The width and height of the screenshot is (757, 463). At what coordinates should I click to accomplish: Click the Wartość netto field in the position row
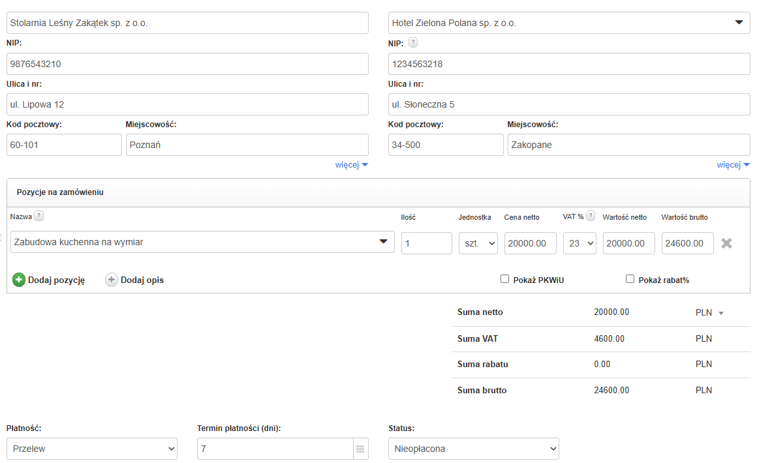pyautogui.click(x=629, y=243)
